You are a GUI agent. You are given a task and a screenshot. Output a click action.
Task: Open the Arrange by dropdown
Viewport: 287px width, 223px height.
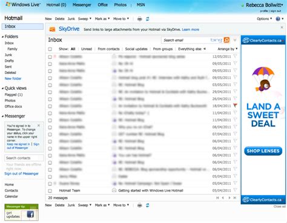(228, 49)
